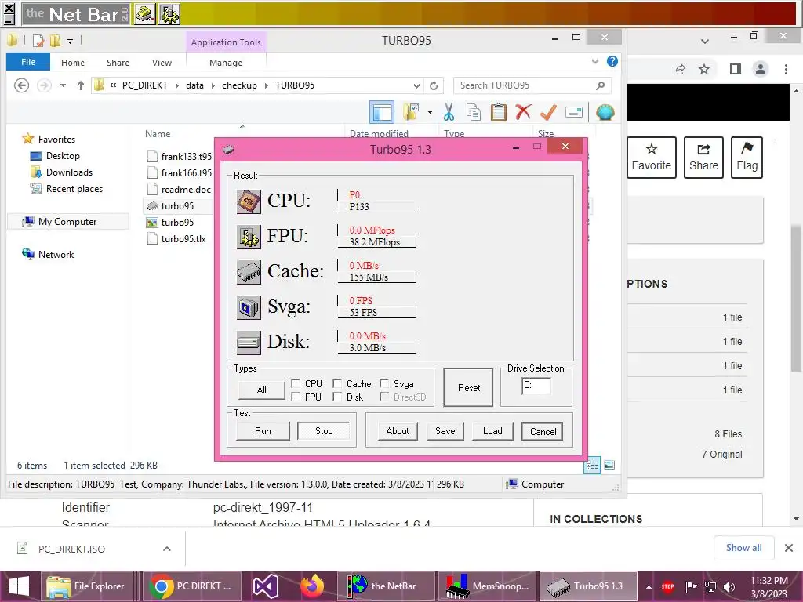Click the Svga monitor icon
Screen dimensions: 803x602
coord(249,307)
